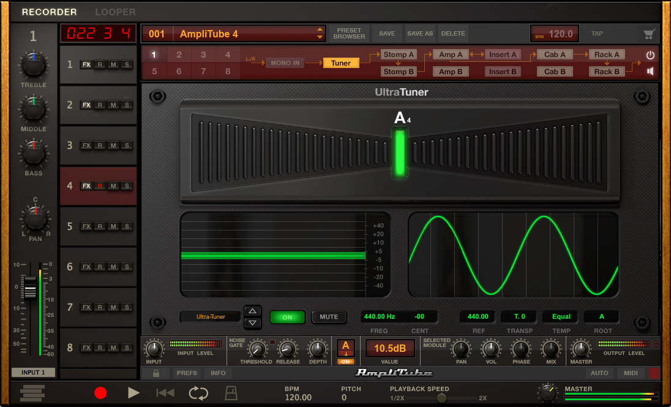Open the AmpliTube 4 preset name selector

click(x=233, y=34)
